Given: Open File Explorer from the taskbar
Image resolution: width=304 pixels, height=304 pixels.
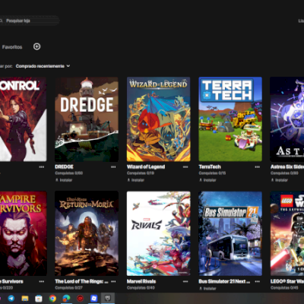Looking at the screenshot, I should coord(25,299).
